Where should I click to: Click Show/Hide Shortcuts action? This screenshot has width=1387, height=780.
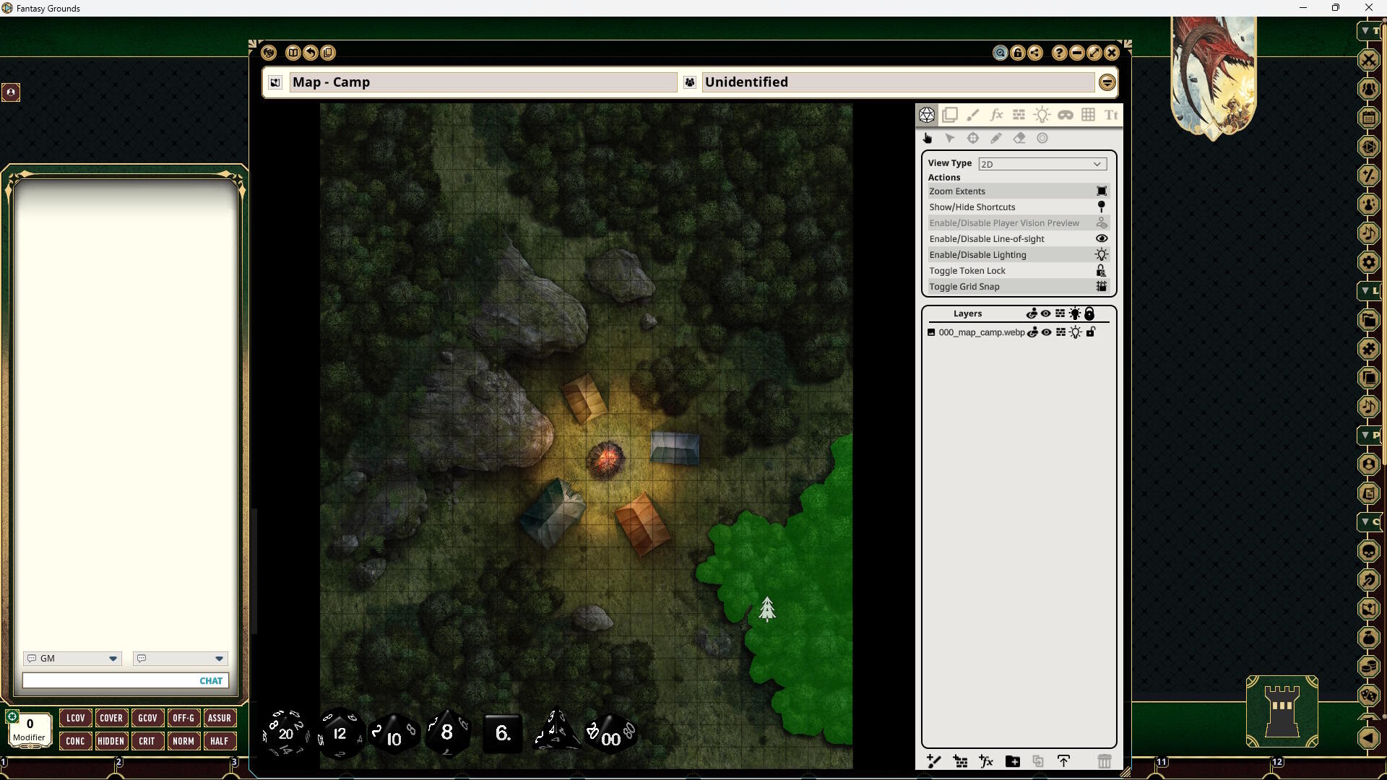click(x=1019, y=207)
